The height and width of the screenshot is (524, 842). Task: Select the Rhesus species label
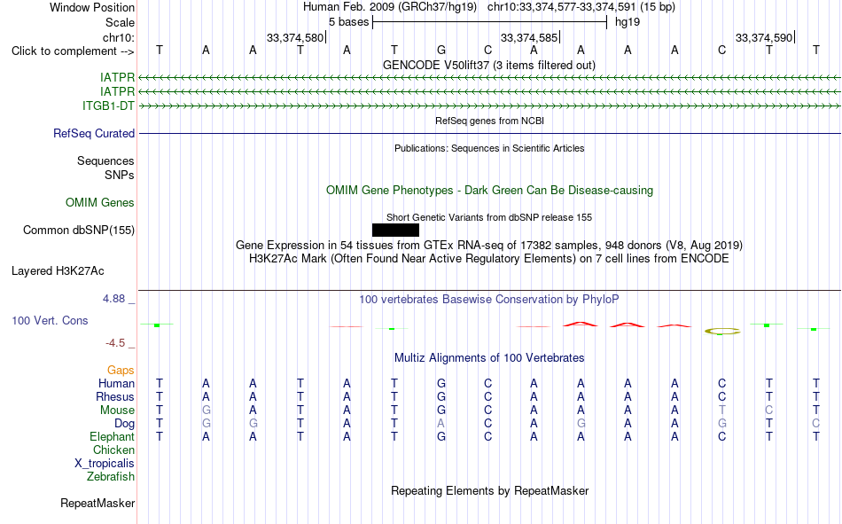[115, 396]
